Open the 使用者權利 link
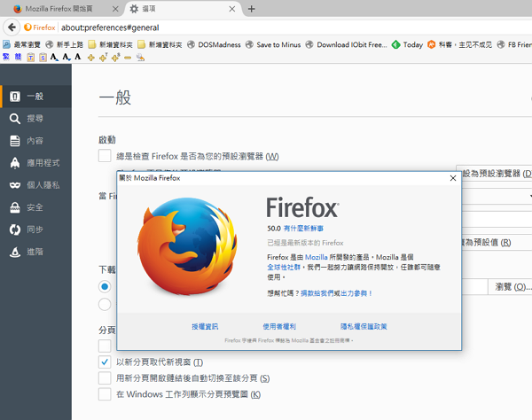This screenshot has height=420, width=532. pos(279,326)
